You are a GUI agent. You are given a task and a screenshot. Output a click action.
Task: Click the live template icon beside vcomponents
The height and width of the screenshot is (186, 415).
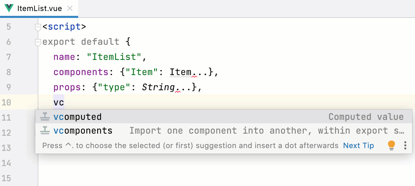(45, 131)
